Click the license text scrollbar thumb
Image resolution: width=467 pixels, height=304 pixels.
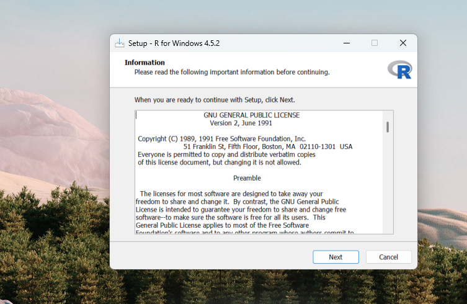pyautogui.click(x=388, y=127)
